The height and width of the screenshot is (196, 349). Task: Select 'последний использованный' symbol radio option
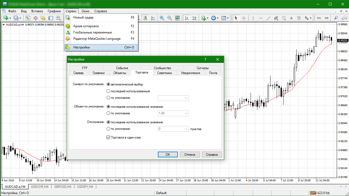[x=109, y=91]
